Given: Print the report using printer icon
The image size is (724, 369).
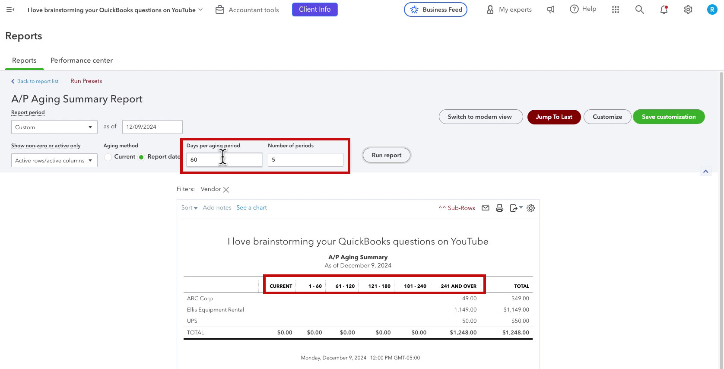Looking at the screenshot, I should (499, 208).
